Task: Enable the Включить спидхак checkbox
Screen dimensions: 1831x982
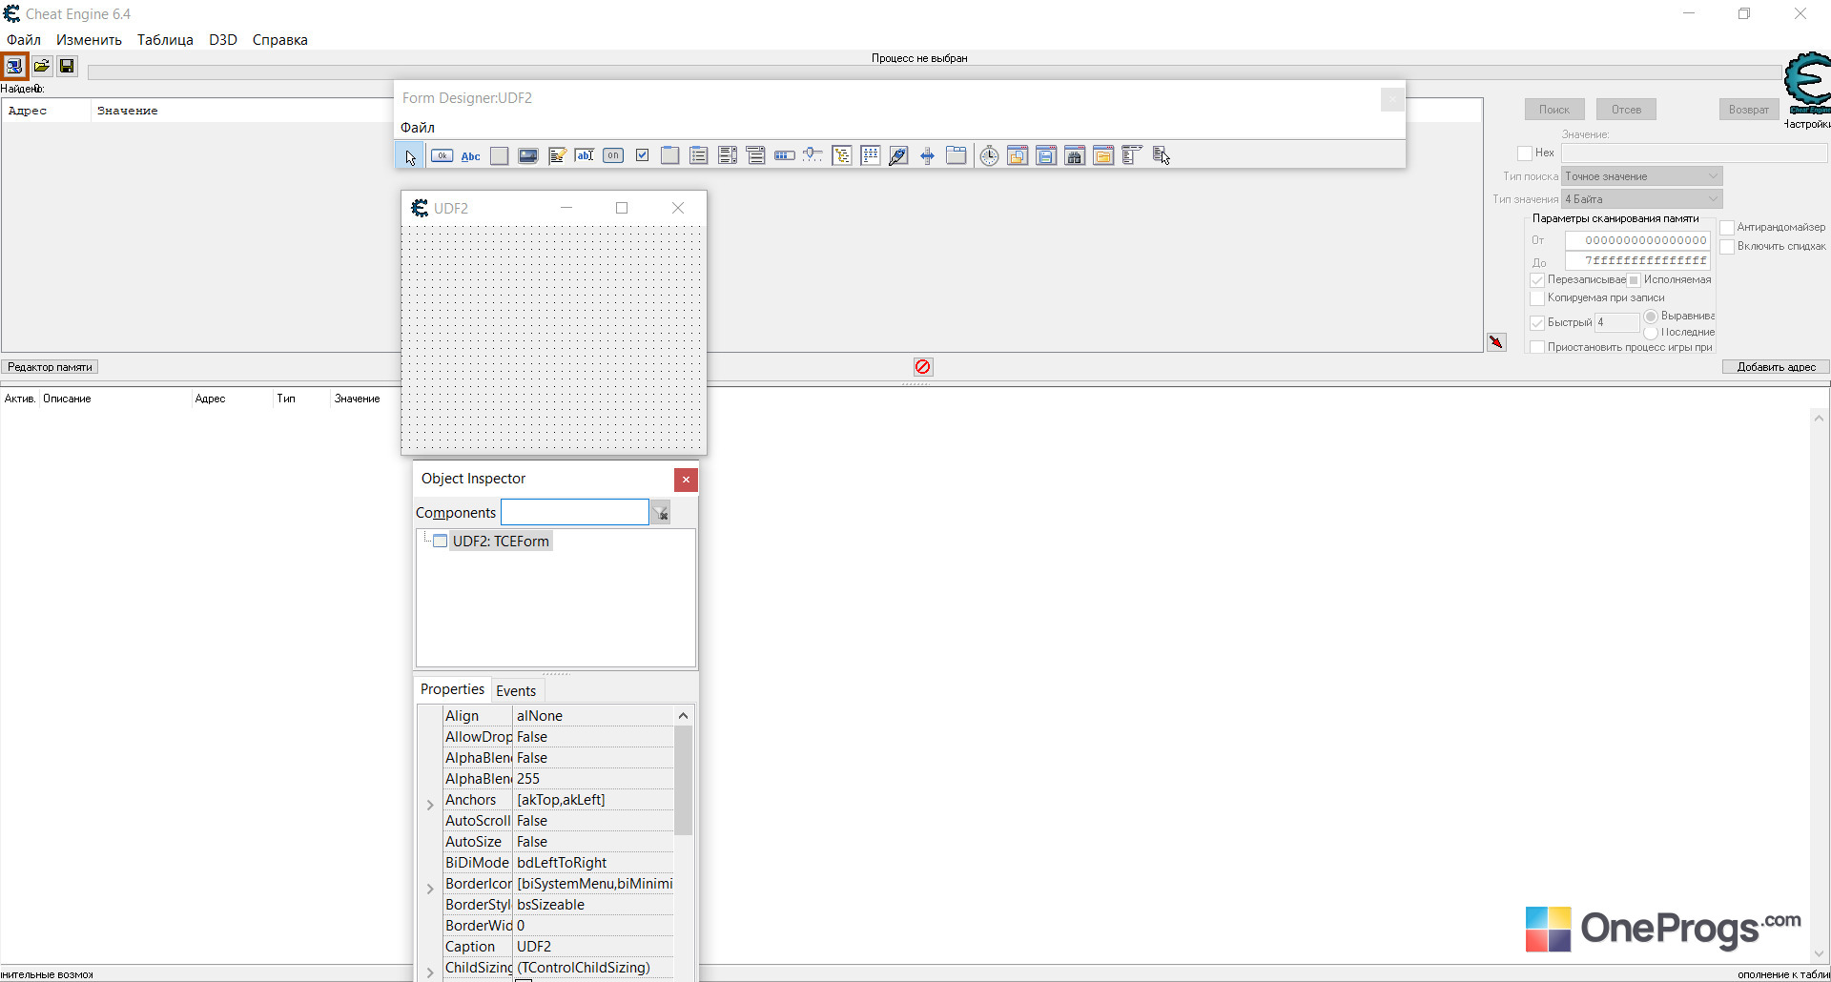Action: [x=1727, y=247]
